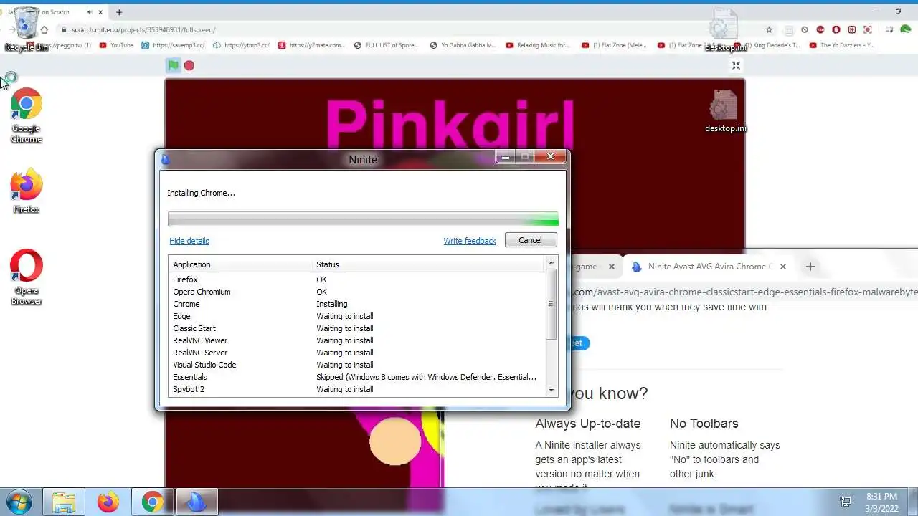The height and width of the screenshot is (516, 918).
Task: Open a new tab beside the Ninite tab
Action: [x=810, y=267]
